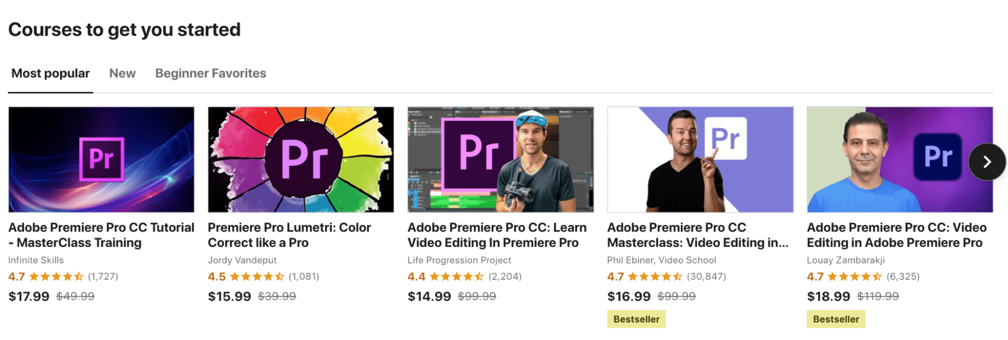Click Adobe Premiere Pro CC Masterclass title
This screenshot has width=1008, height=340.
(697, 235)
